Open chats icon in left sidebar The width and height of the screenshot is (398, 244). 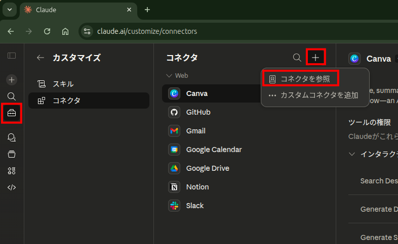12,137
